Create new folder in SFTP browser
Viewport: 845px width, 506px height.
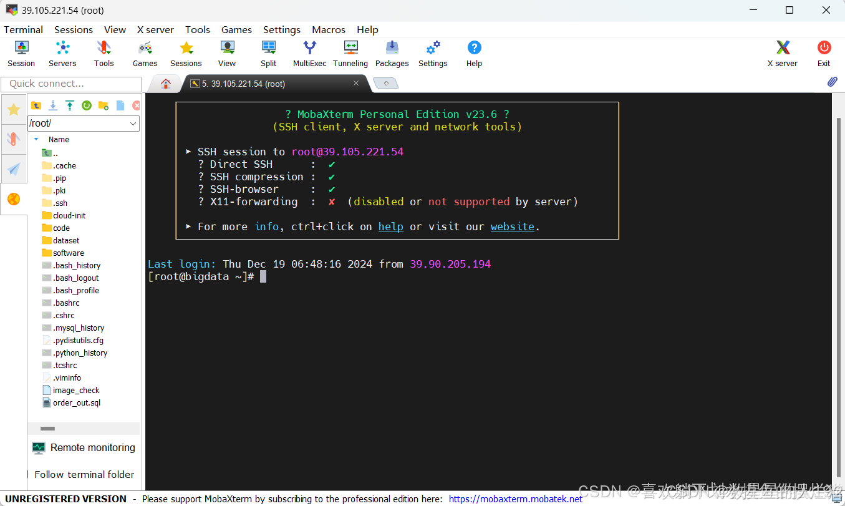pos(104,105)
